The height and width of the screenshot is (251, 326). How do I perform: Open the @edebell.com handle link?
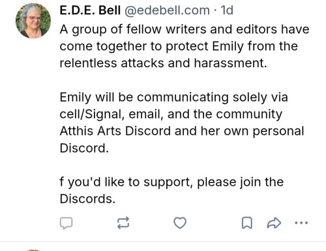(x=167, y=10)
